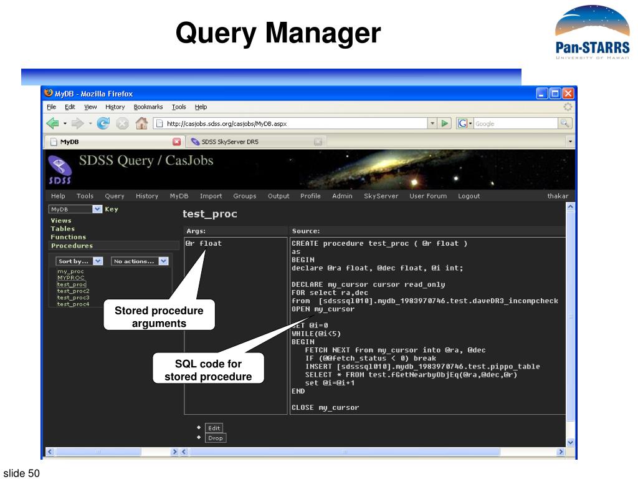Viewport: 638px width, 479px height.
Task: Open the Firefox Tools menu
Action: coord(179,107)
